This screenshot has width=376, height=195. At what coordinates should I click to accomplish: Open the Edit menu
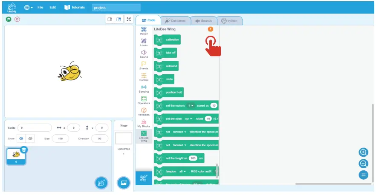(x=52, y=7)
